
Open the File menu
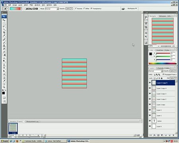coord(6,5)
